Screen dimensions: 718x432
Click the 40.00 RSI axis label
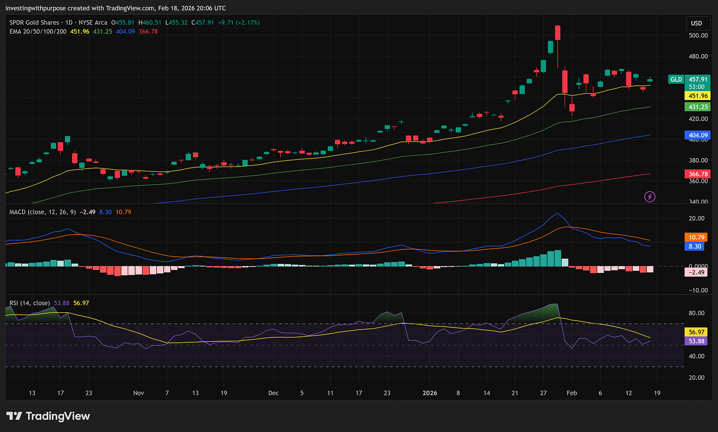(x=696, y=356)
